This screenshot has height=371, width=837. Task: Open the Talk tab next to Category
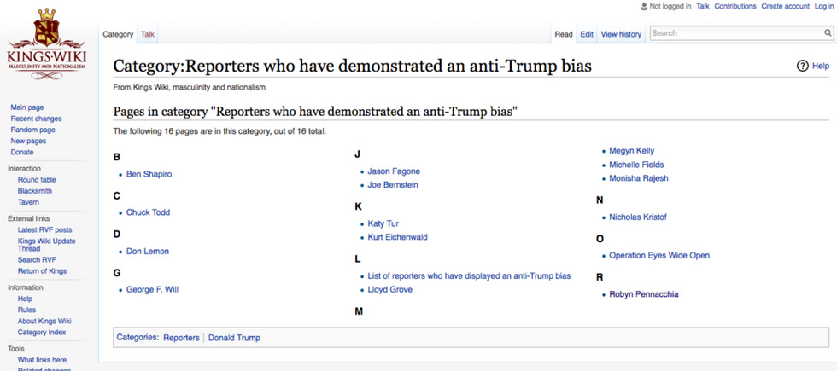click(147, 34)
